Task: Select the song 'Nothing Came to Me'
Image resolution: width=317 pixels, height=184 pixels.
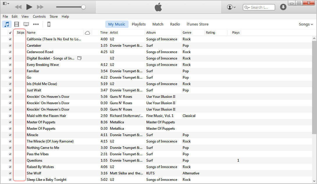Action: pos(43,148)
